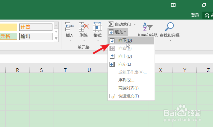Apply the yellow cell style swatch

click(x=9, y=27)
